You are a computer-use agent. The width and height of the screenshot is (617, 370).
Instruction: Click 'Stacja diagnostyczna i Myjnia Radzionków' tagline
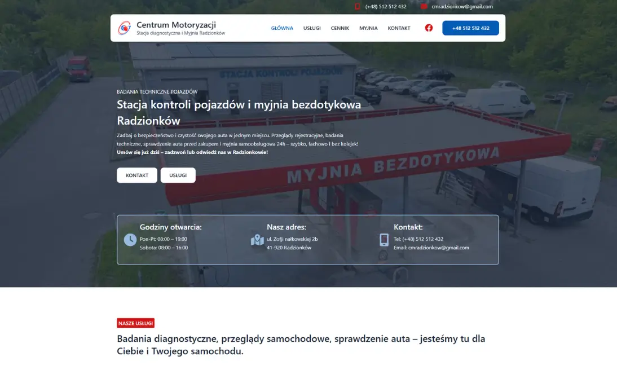point(180,33)
